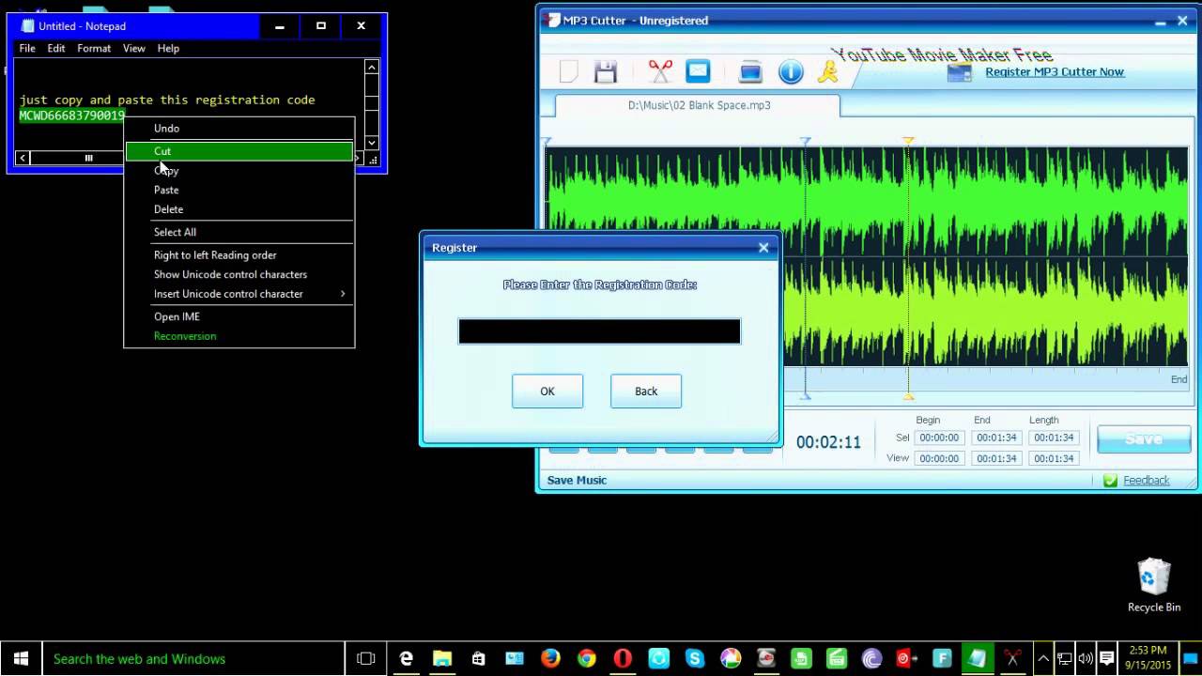Click the Save button in MP3 Cutter
Viewport: 1202px width, 676px height.
click(1144, 439)
